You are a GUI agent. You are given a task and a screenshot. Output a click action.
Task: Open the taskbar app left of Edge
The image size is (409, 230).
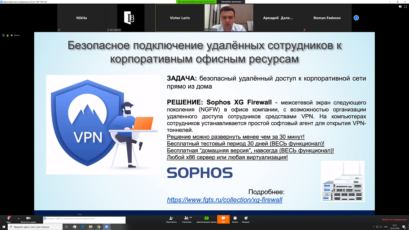tap(74, 227)
